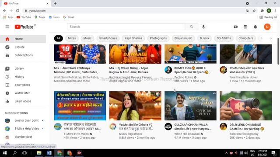Open the Chrome three-dot menu

[276, 10]
